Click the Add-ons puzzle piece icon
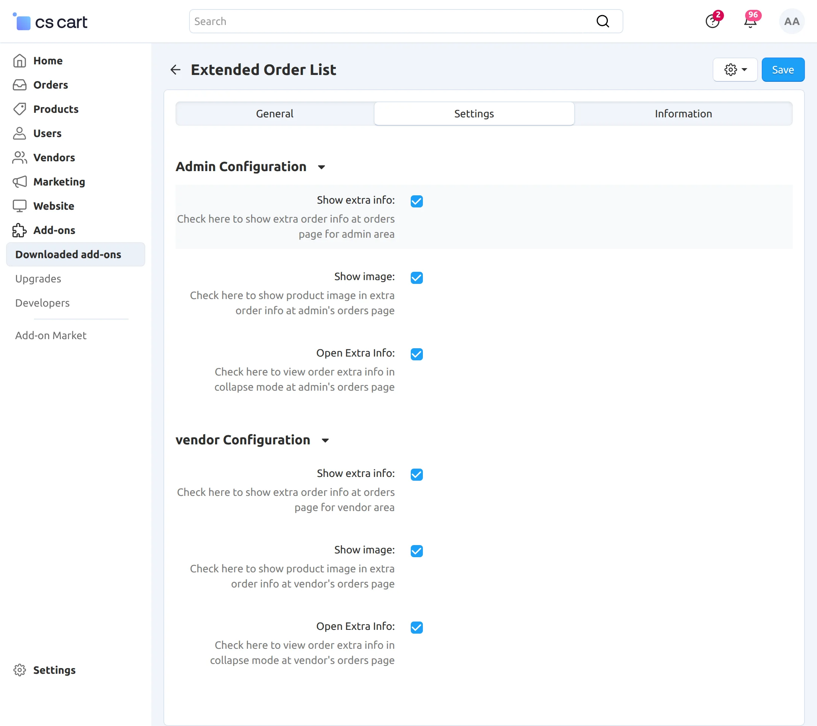Image resolution: width=817 pixels, height=726 pixels. [x=19, y=230]
